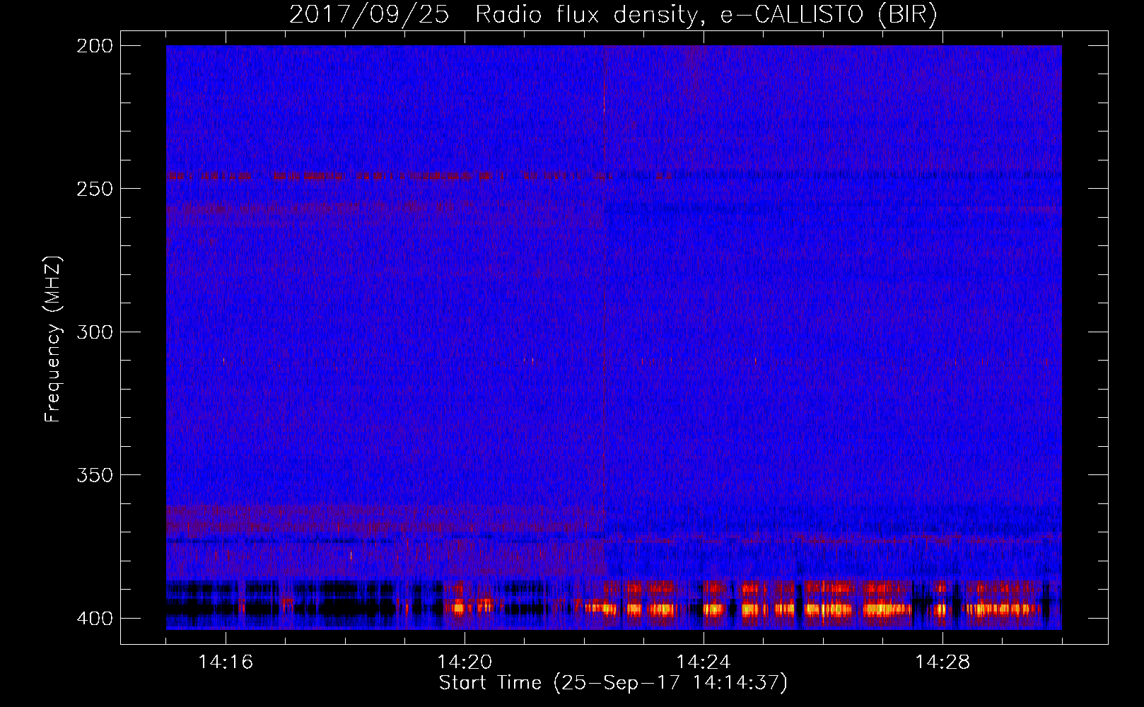Click the "Start Time (25-Sep-17 14:14:37)" label

pos(613,683)
